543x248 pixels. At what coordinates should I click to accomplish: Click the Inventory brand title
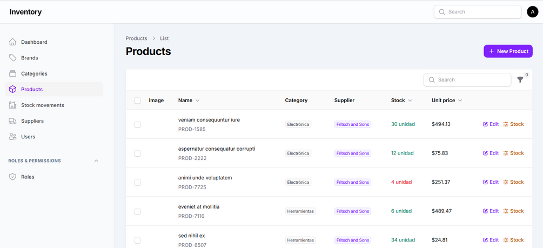(25, 12)
